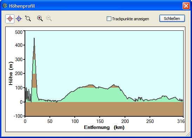Activate the zoom-to-area magnifier tool
The width and height of the screenshot is (192, 138).
[x=28, y=19]
